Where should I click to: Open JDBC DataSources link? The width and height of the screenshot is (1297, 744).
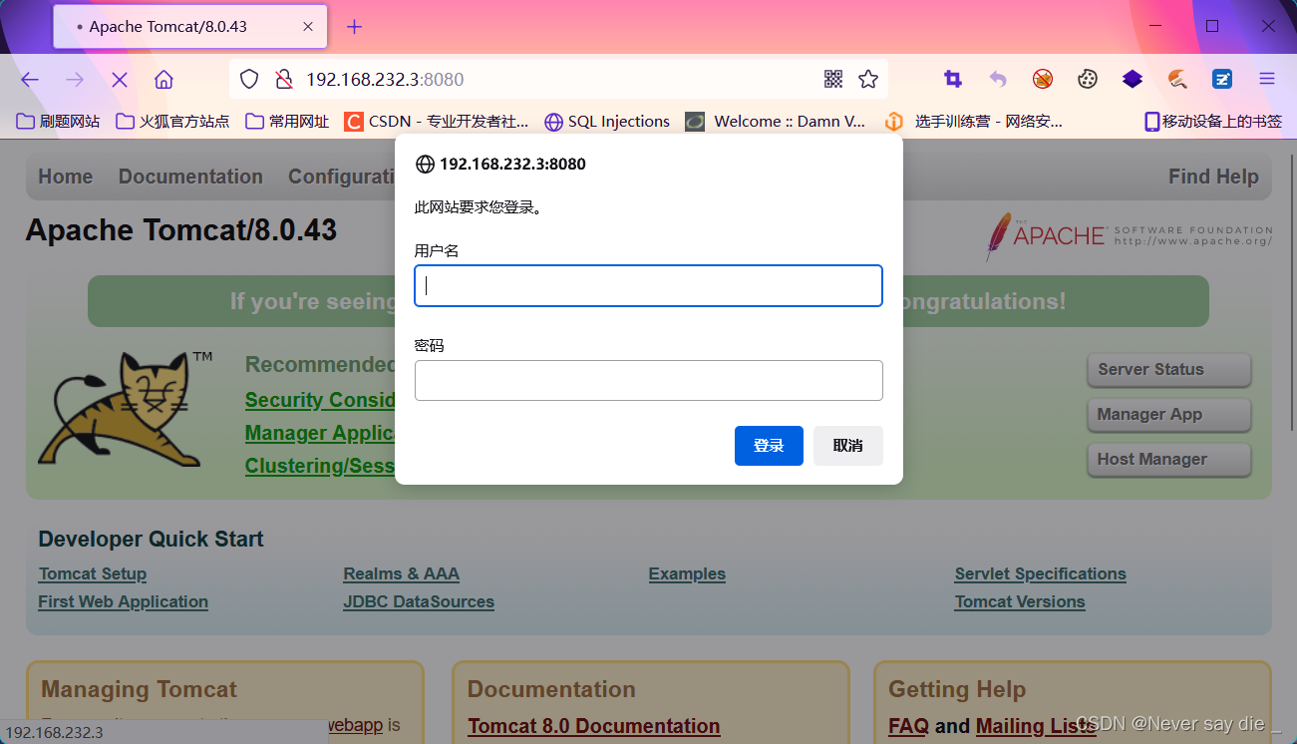click(419, 601)
